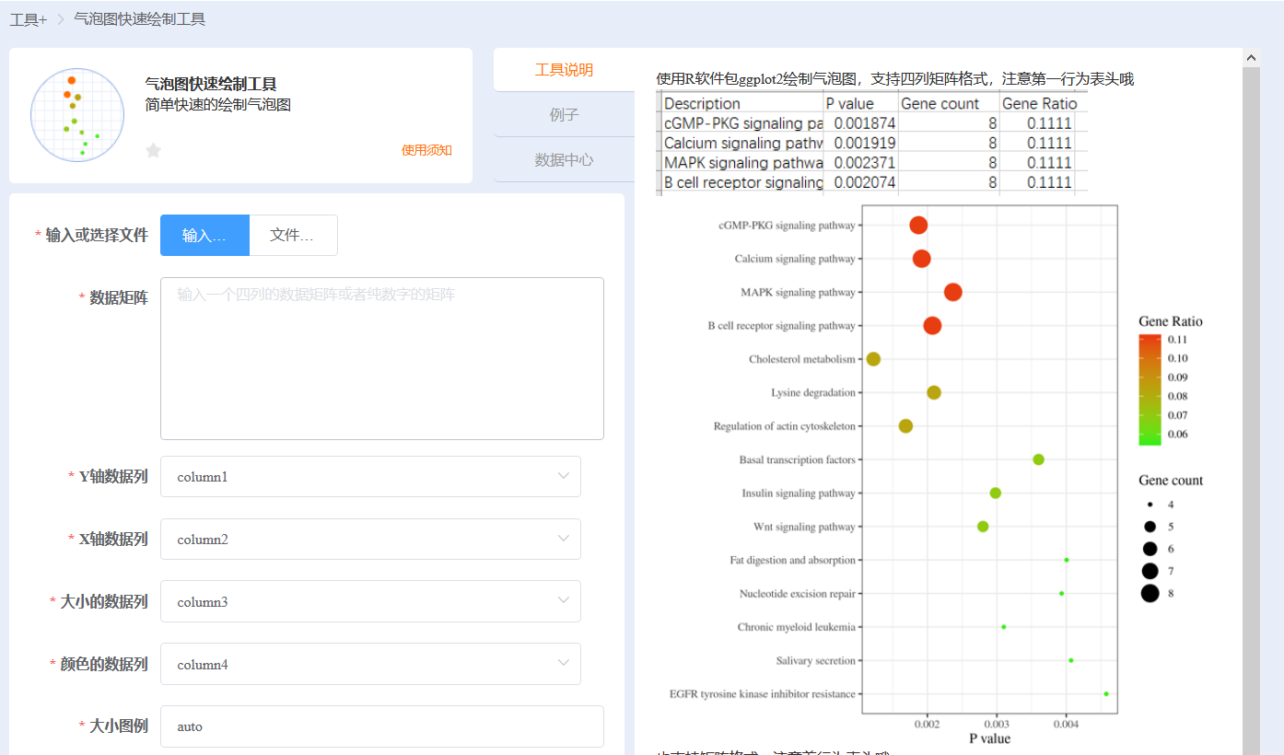Image resolution: width=1284 pixels, height=755 pixels.
Task: Click the 大小图例 auto input field
Action: [382, 726]
